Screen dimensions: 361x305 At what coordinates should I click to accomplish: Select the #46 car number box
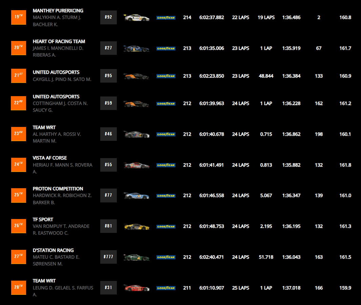pyautogui.click(x=108, y=134)
